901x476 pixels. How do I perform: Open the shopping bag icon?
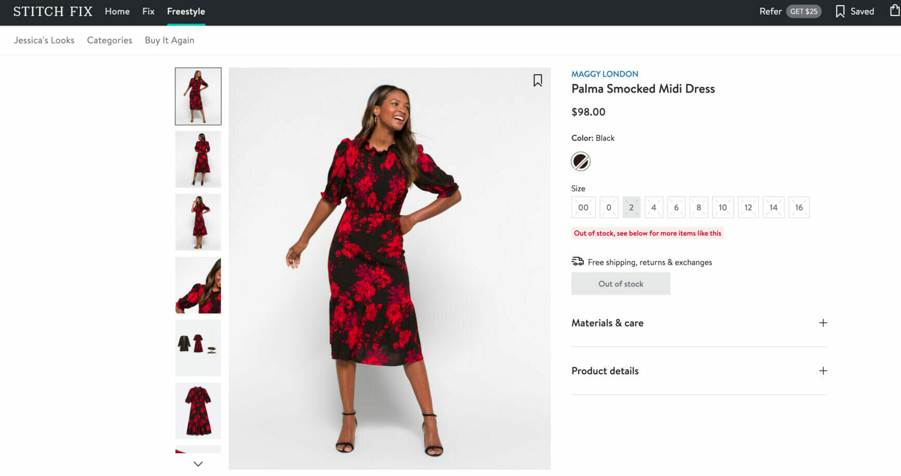point(895,10)
